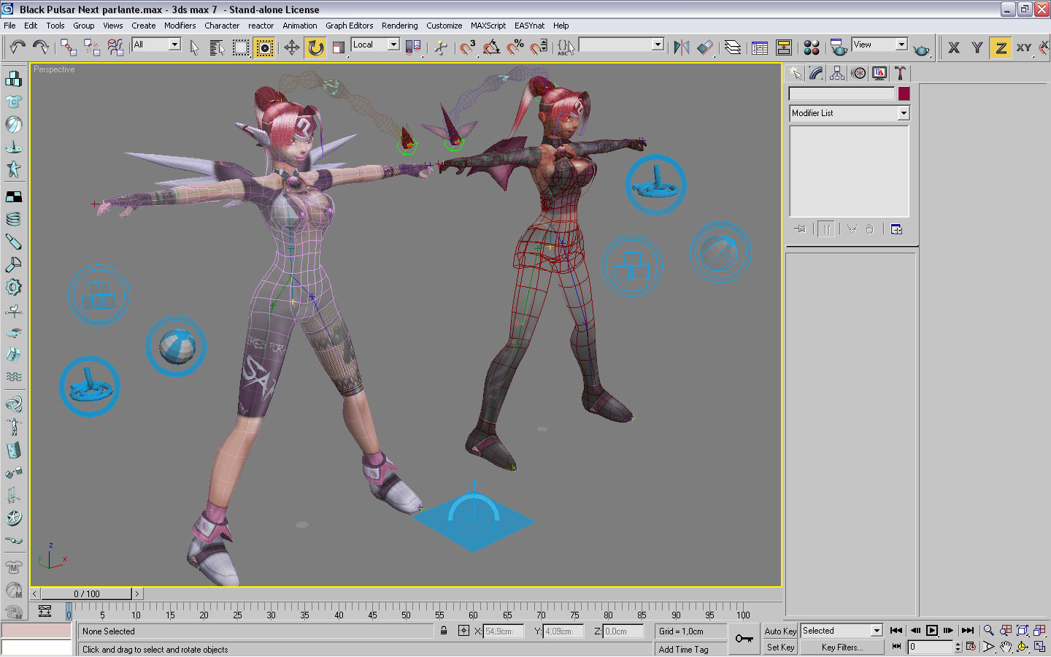This screenshot has width=1051, height=657.
Task: Toggle Percent Snap
Action: tap(515, 47)
